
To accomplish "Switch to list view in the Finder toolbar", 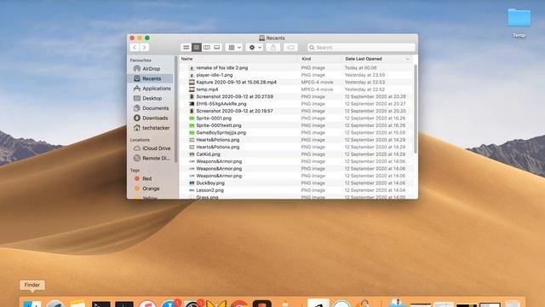I will 197,48.
